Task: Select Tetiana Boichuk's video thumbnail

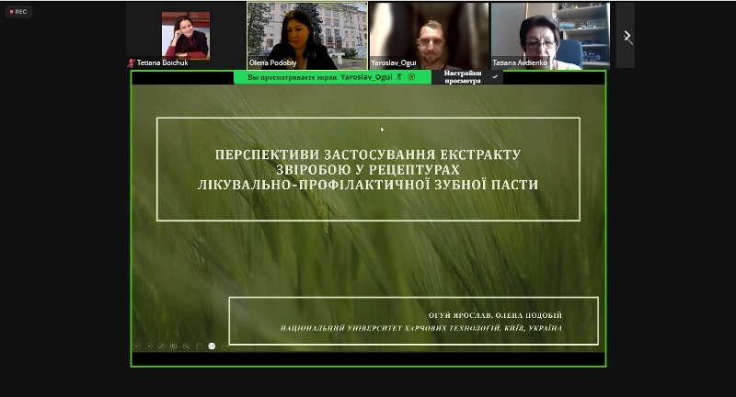Action: click(186, 36)
